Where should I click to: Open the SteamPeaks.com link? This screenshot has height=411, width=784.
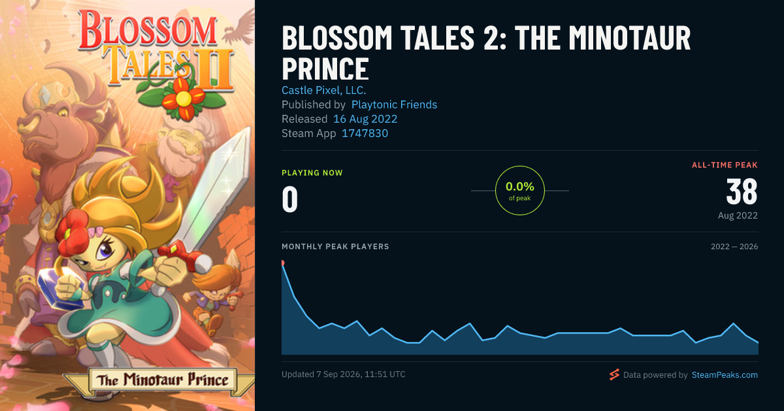click(725, 375)
